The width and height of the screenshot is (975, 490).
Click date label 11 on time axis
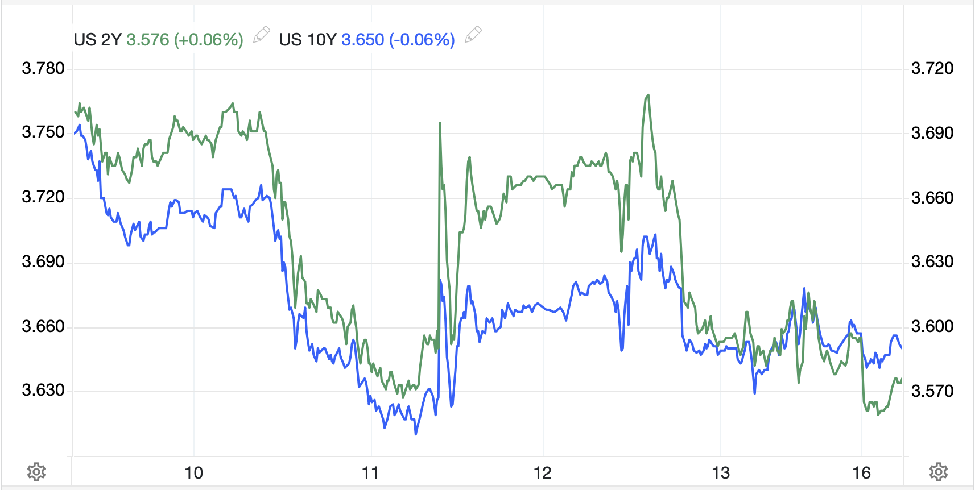tap(370, 473)
